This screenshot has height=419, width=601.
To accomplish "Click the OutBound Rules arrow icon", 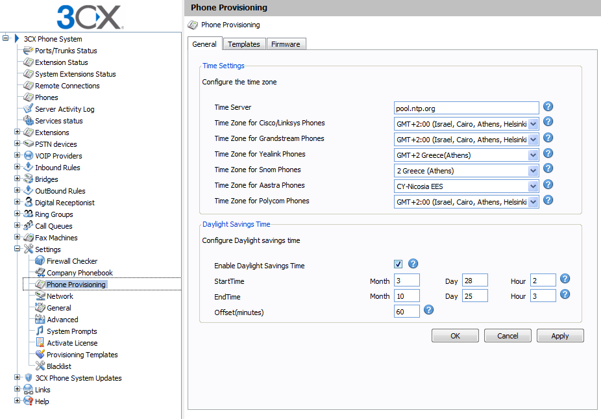I will pos(29,191).
